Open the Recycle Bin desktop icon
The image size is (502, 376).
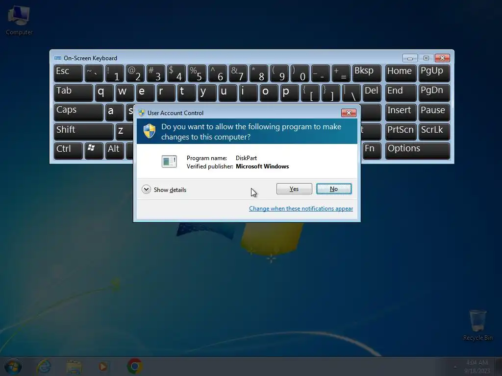tap(477, 325)
